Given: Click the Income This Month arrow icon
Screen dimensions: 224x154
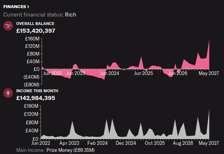Looking at the screenshot, I should click(x=8, y=93).
